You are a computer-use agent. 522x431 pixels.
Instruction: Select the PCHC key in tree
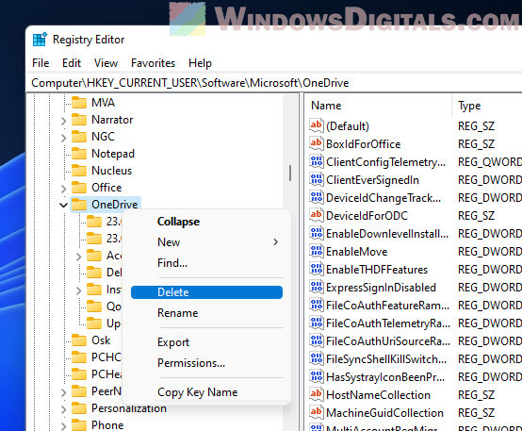pos(106,357)
